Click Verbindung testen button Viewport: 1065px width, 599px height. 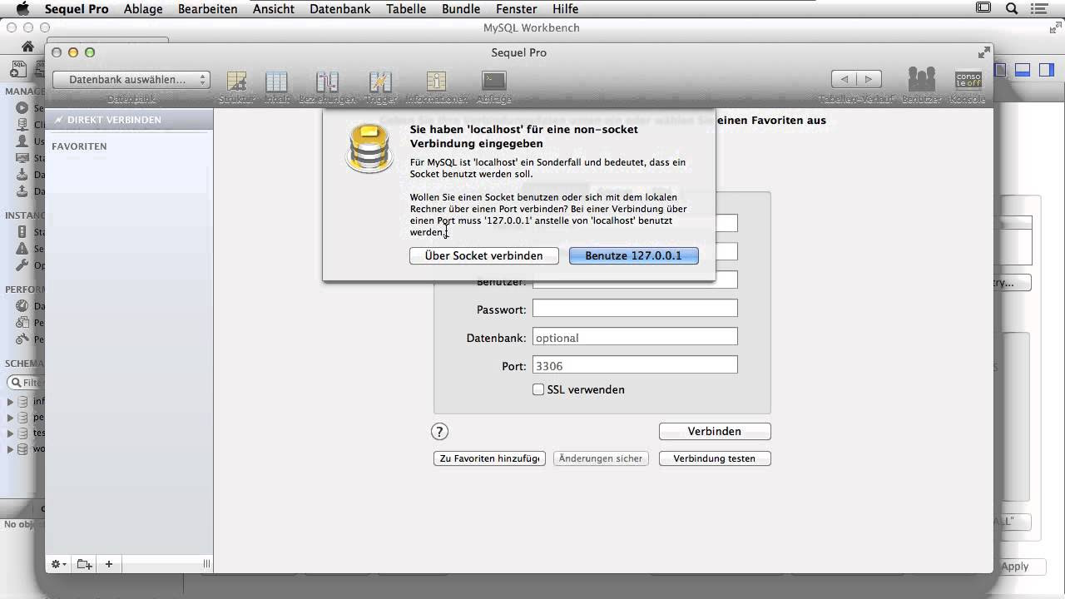tap(715, 458)
